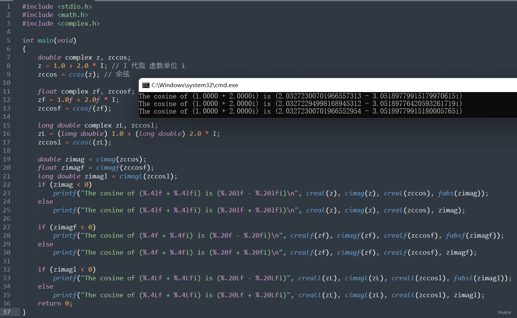Click the zccosf = ccosf(zf); statement

point(75,108)
